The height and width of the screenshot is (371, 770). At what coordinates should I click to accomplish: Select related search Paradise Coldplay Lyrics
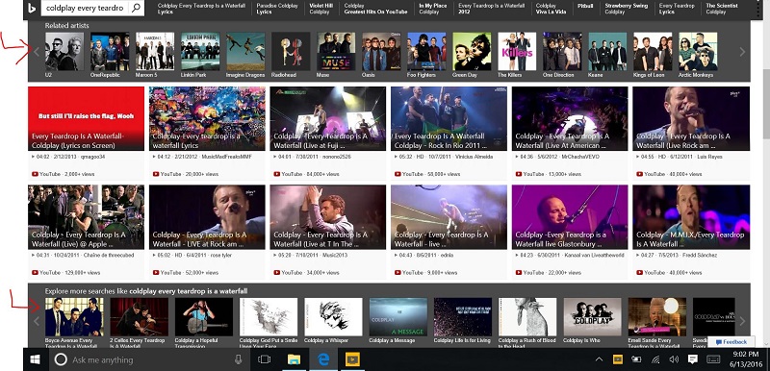277,9
